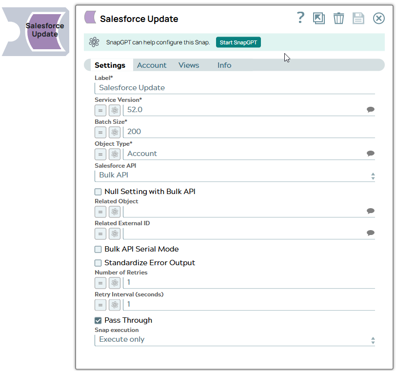Delete the Snap using the trash icon

338,18
